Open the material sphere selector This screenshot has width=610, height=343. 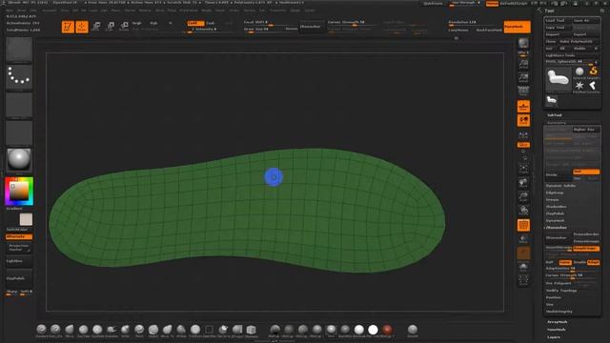(x=19, y=161)
